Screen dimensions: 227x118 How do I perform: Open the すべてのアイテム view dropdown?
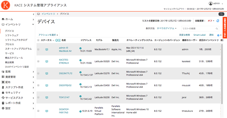click(x=167, y=29)
